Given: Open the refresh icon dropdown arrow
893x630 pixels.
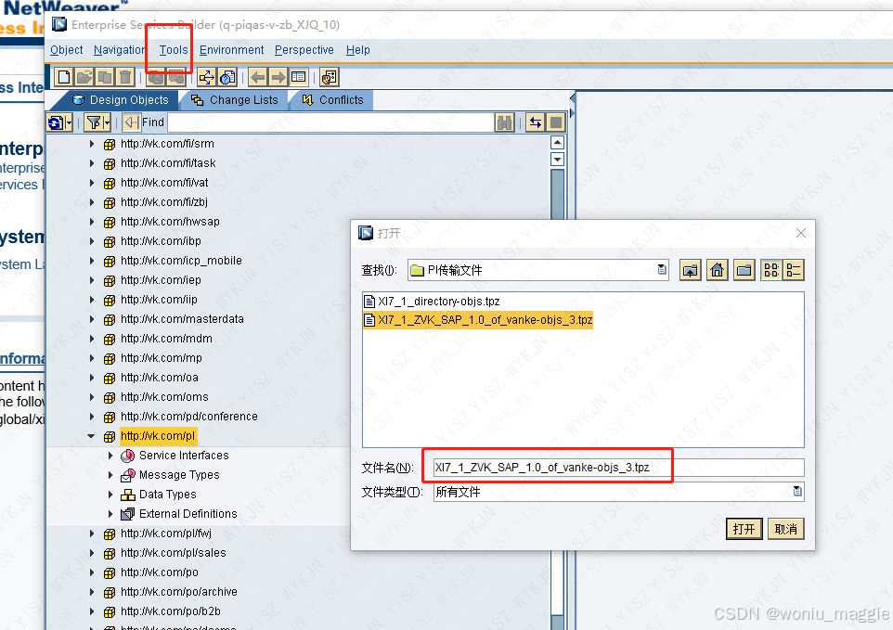Looking at the screenshot, I should pyautogui.click(x=69, y=122).
